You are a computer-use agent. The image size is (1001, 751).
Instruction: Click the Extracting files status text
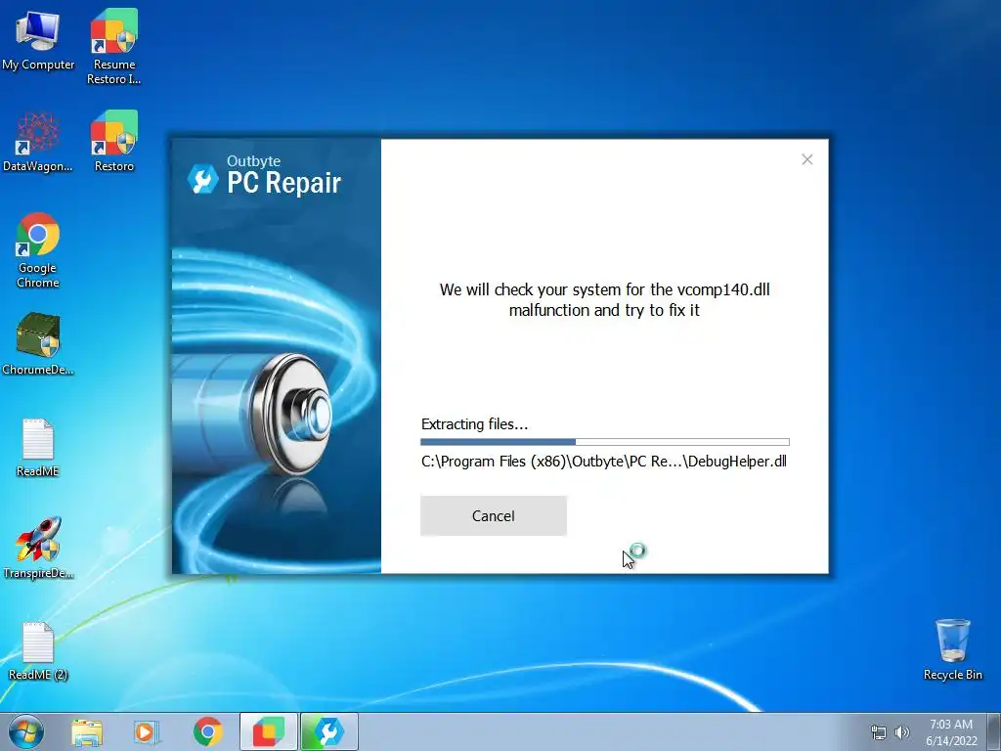pos(474,424)
